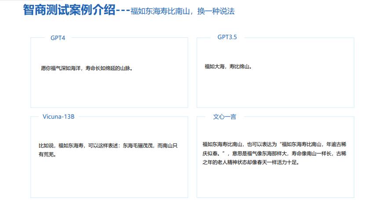This screenshot has height=200, width=372.
Task: Click the subtitle 福如东海寿比南山,换一种说法
Action: (x=182, y=11)
